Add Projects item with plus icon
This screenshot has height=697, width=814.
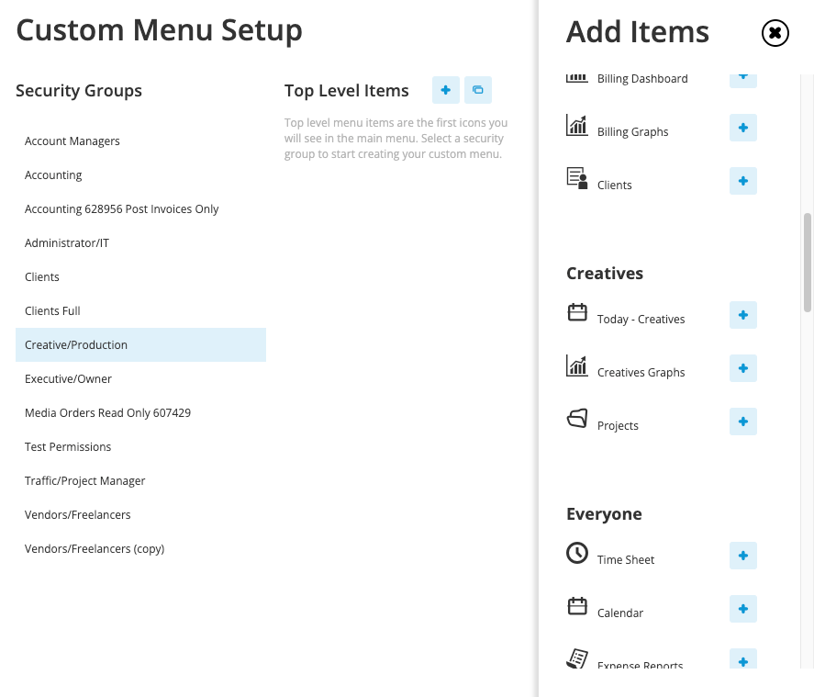[x=743, y=422]
